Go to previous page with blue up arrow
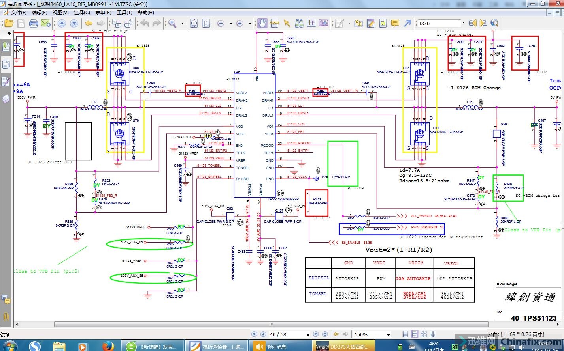The height and width of the screenshot is (351, 564). click(62, 24)
